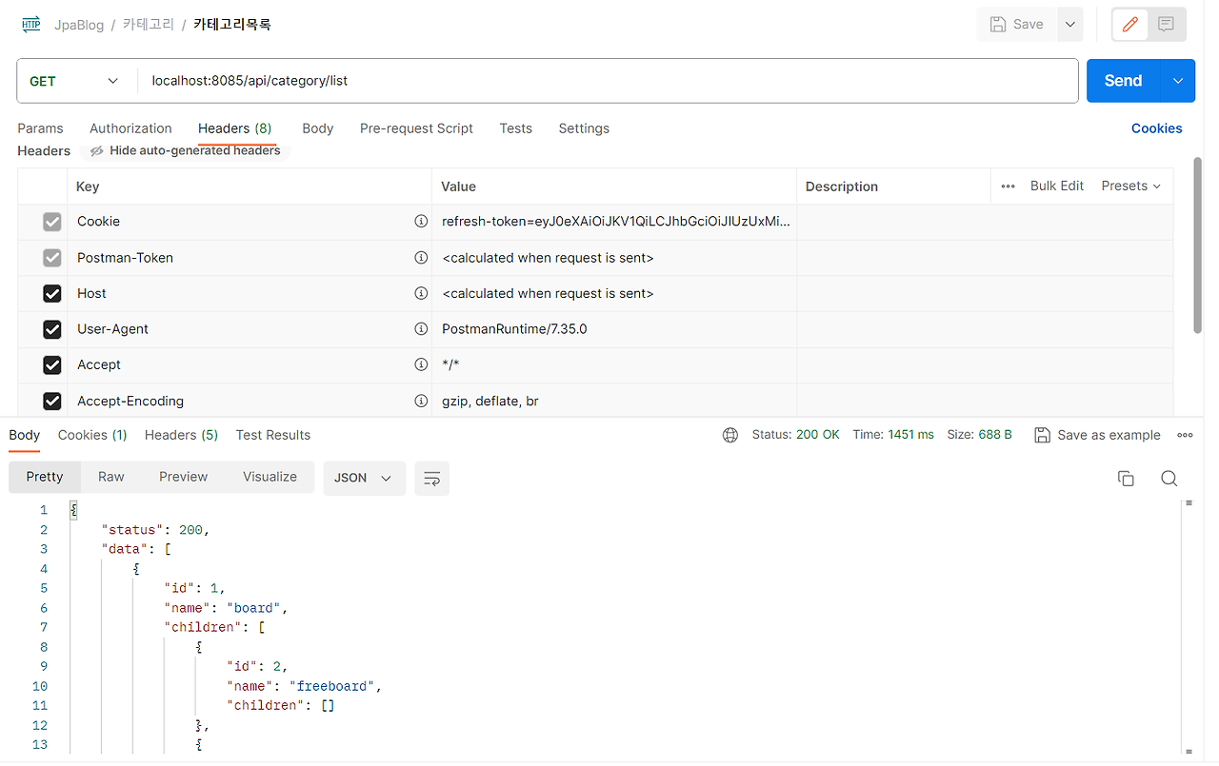The height and width of the screenshot is (766, 1219).
Task: Open the Send options dropdown arrow
Action: coord(1178,81)
